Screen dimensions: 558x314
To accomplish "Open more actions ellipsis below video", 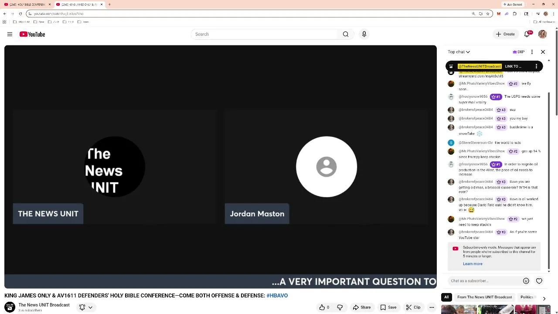I will 432,307.
